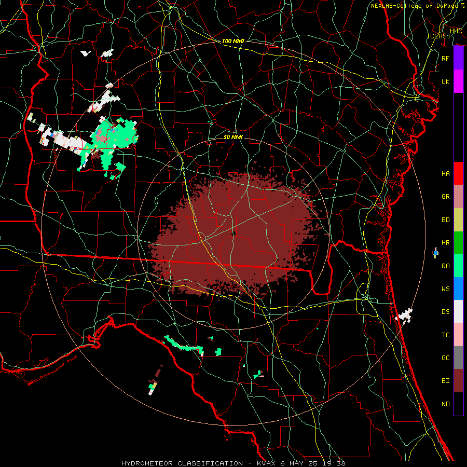
Task: Click the RA legend label
Action: (x=446, y=266)
